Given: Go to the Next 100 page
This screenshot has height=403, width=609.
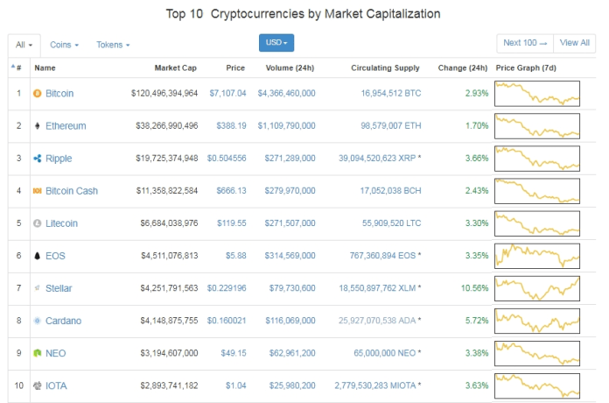Looking at the screenshot, I should pos(525,43).
